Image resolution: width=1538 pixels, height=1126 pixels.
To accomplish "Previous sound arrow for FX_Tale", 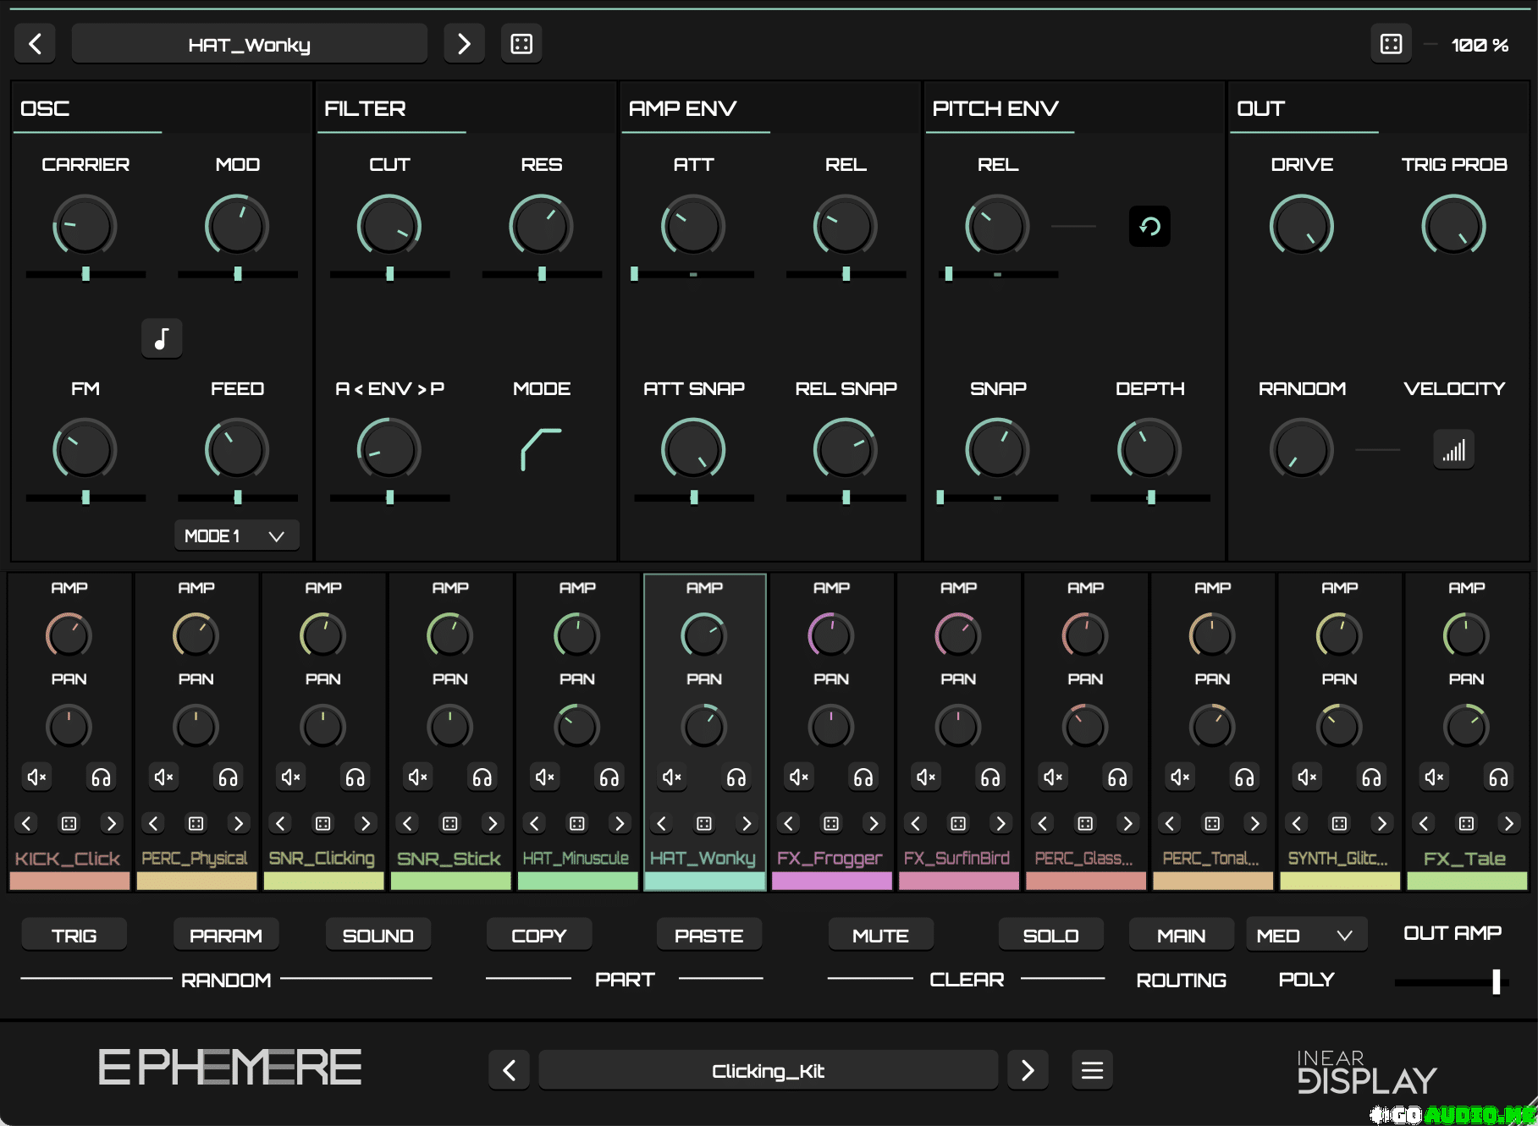I will point(1424,823).
